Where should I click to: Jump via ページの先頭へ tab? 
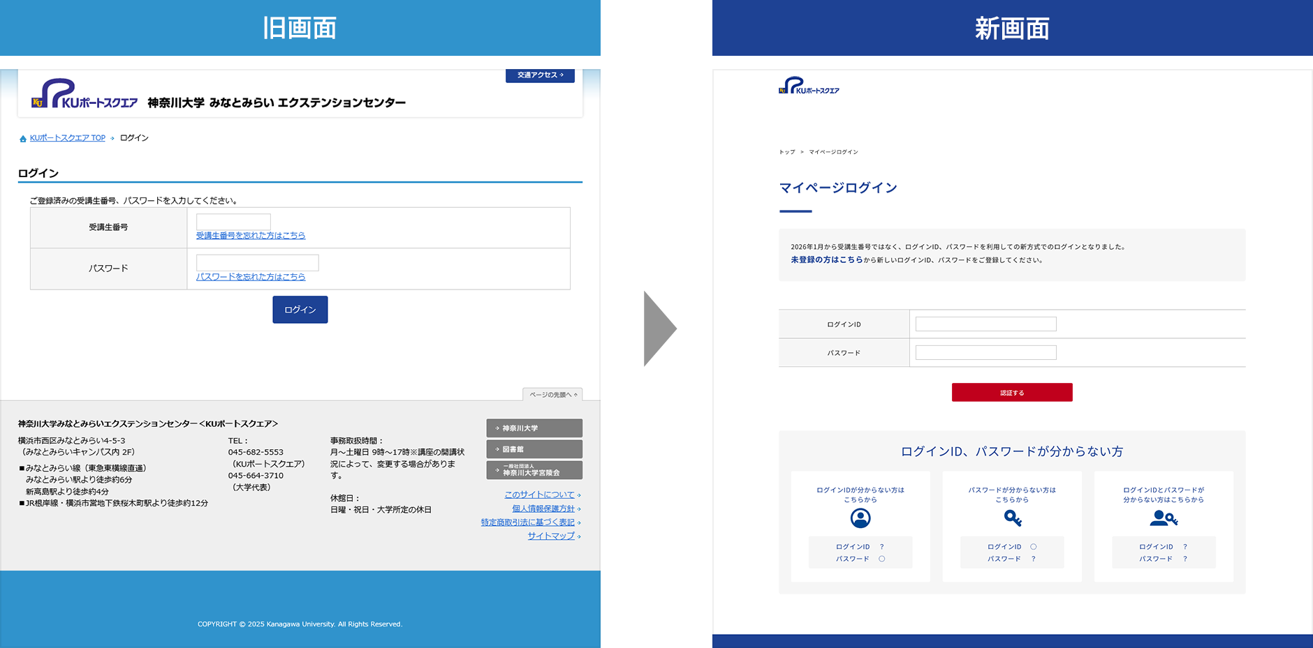pos(552,395)
